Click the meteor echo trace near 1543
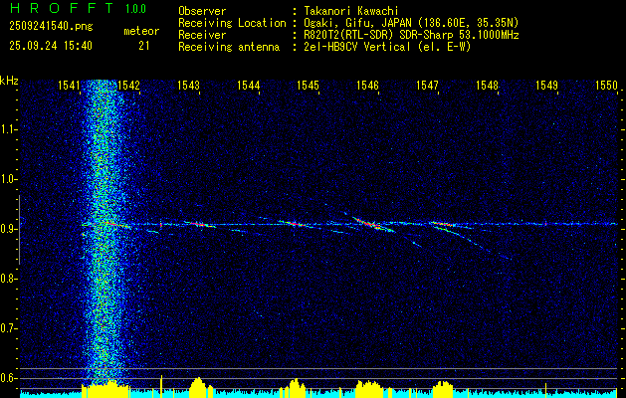Image resolution: width=626 pixels, height=398 pixels. [198, 224]
